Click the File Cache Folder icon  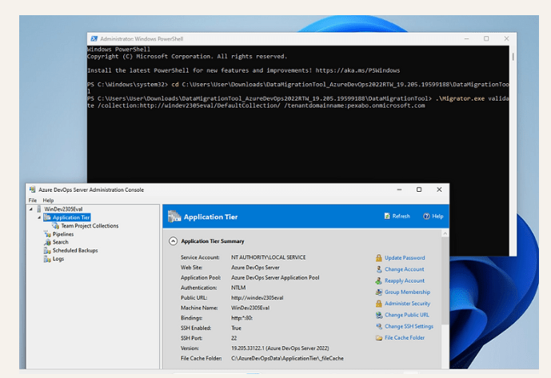[379, 338]
